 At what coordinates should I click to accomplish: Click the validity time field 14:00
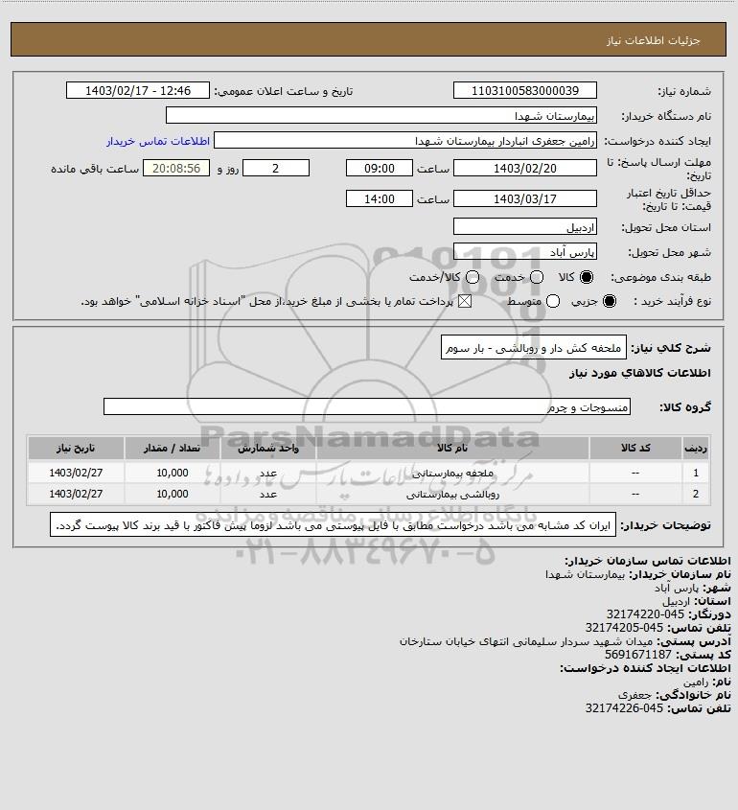pyautogui.click(x=380, y=198)
